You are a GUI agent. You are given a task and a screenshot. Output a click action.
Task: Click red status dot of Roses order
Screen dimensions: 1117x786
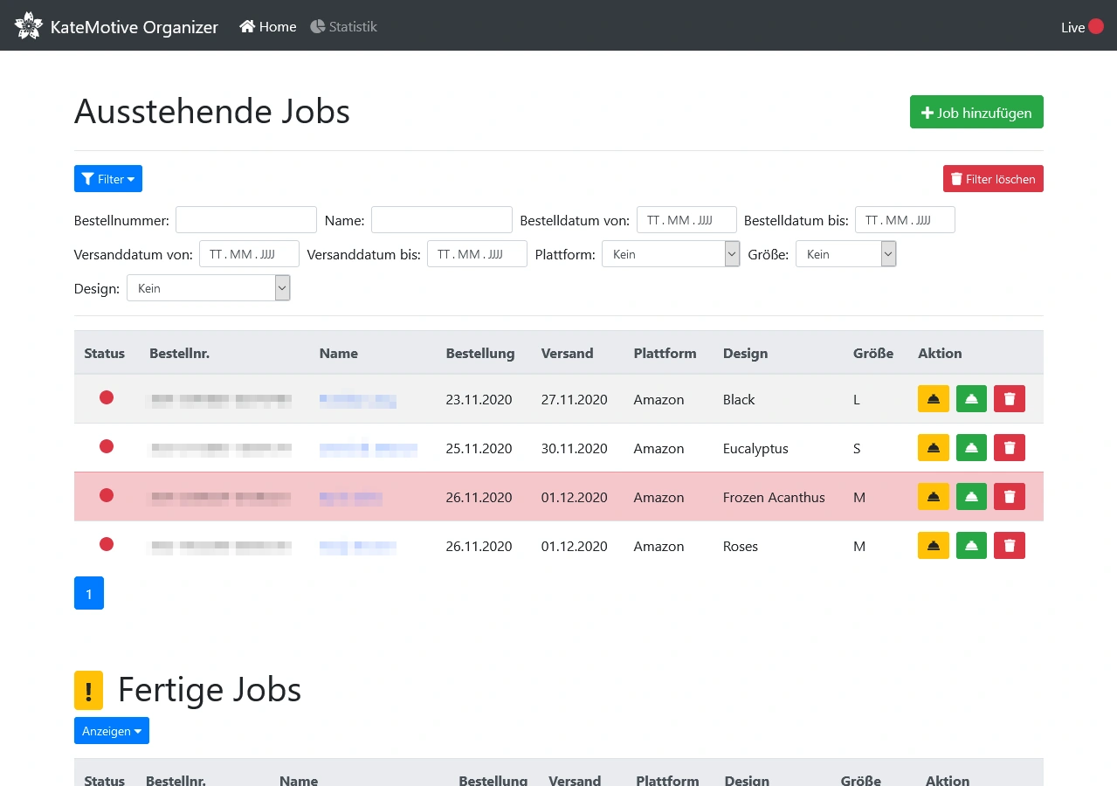point(107,544)
